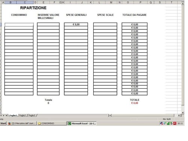Open the Start menu
The height and width of the screenshot is (141, 188).
(3, 123)
